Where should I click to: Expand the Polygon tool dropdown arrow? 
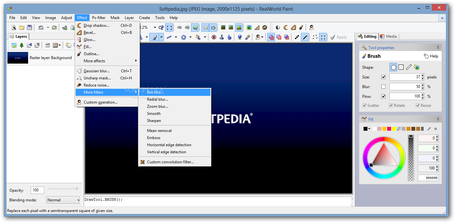pos(190,37)
